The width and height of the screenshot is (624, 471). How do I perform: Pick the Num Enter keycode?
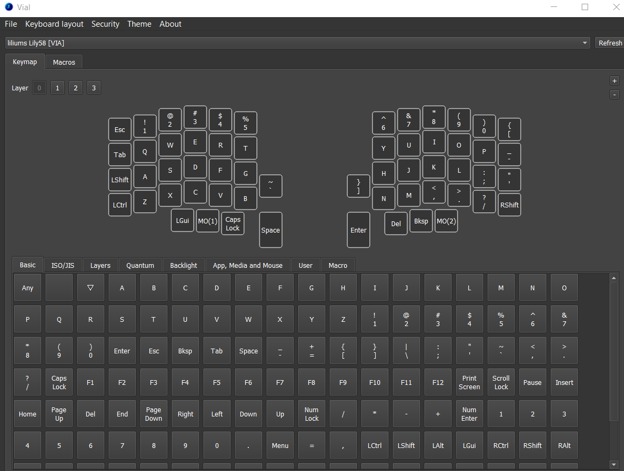[x=469, y=414]
